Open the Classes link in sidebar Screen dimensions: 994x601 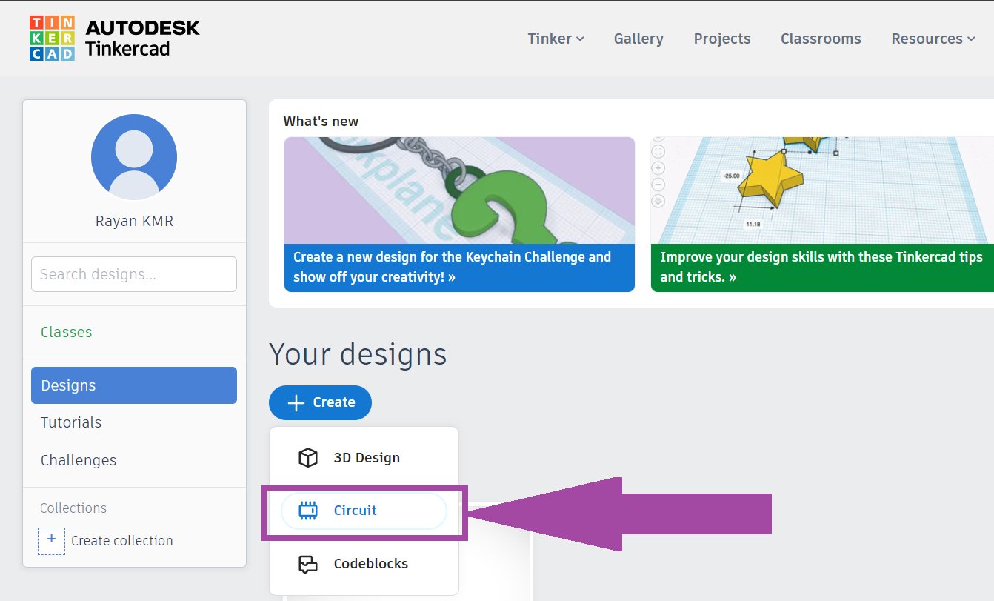point(67,332)
